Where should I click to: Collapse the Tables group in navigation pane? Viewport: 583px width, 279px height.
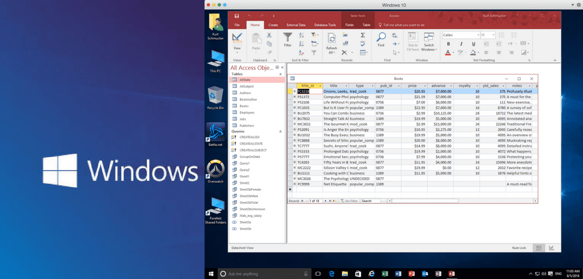pos(280,74)
